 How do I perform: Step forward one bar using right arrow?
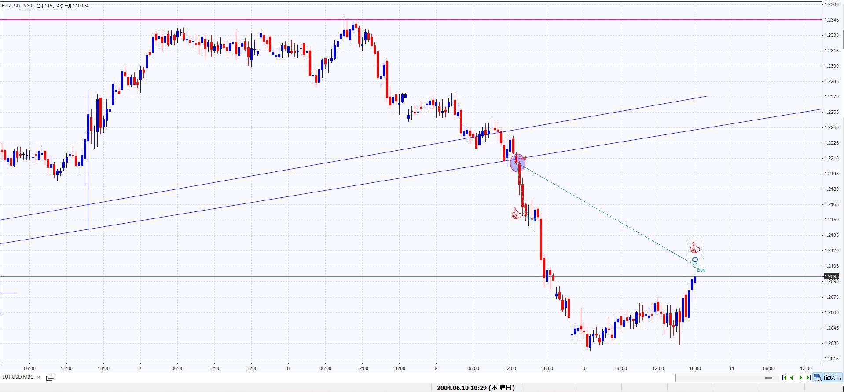800,377
